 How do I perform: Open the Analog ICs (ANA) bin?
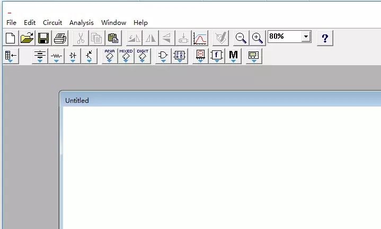tap(110, 56)
